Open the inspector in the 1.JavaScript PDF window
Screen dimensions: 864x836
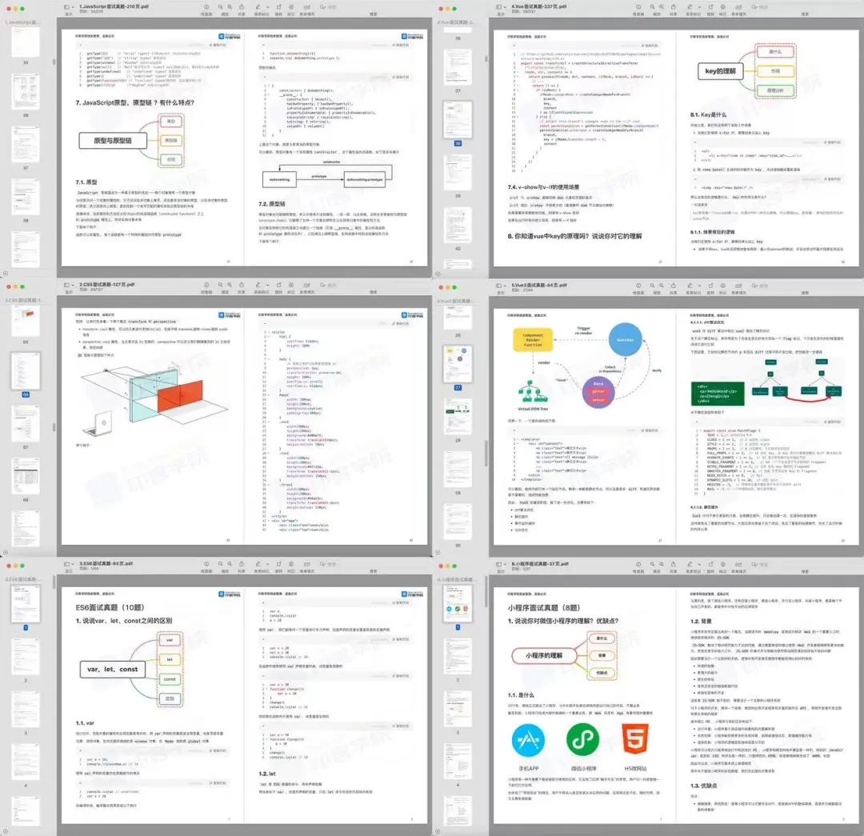point(206,7)
